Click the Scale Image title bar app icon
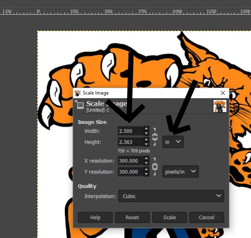This screenshot has width=251, height=238. click(x=78, y=93)
